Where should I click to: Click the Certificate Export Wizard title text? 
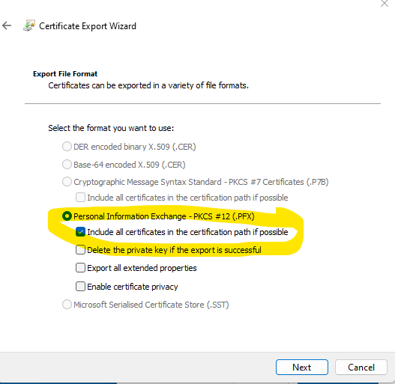coord(88,26)
